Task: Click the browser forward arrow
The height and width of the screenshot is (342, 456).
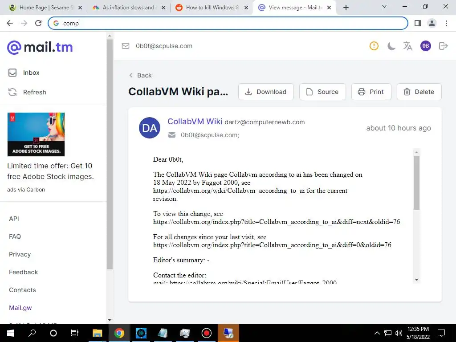Action: point(24,23)
